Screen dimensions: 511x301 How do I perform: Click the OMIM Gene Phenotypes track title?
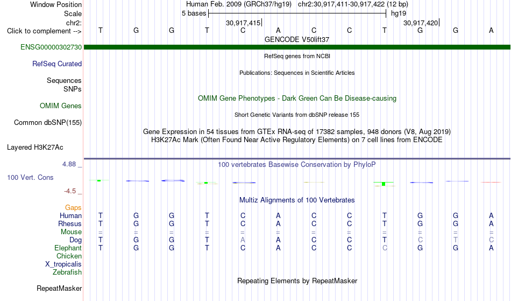coord(297,98)
